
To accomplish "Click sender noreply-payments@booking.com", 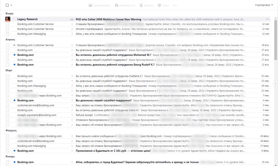I will (x=37, y=115).
